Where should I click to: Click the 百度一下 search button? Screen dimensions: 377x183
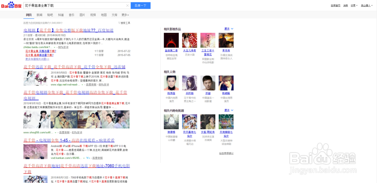pos(140,6)
